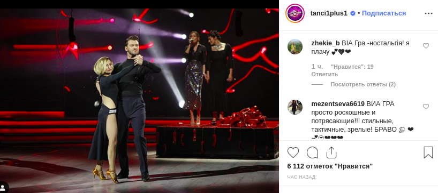Click the verified badge next to tanci1plus1
The width and height of the screenshot is (438, 193).
pos(353,13)
